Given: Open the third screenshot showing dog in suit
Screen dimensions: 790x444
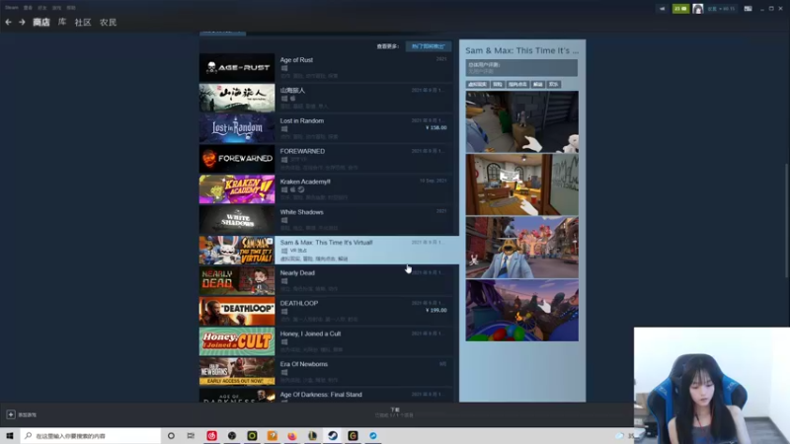Looking at the screenshot, I should click(x=522, y=248).
